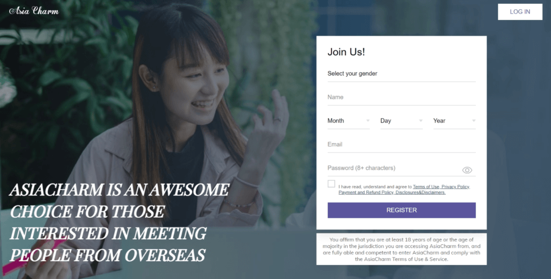
Task: Focus the Password input field
Action: 393,168
